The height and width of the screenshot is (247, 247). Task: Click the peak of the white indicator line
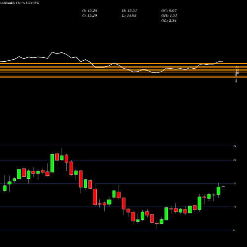tap(52, 52)
